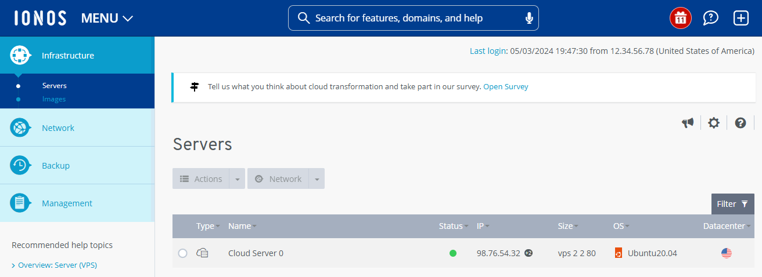762x277 pixels.
Task: Open the megaphone announcements icon
Action: click(x=688, y=123)
